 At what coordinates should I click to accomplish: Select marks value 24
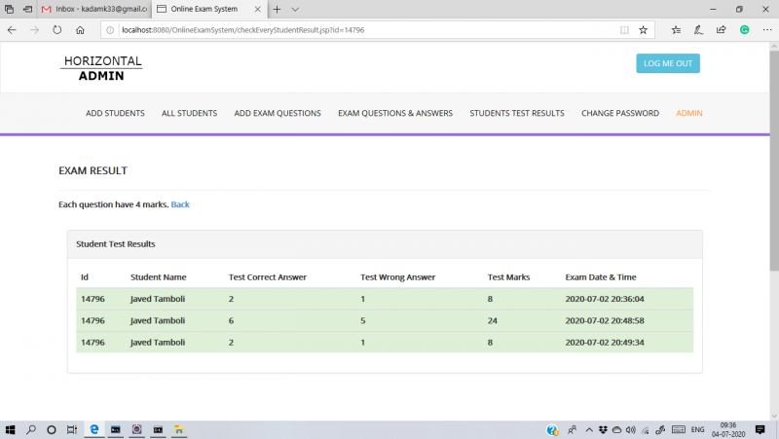point(493,321)
